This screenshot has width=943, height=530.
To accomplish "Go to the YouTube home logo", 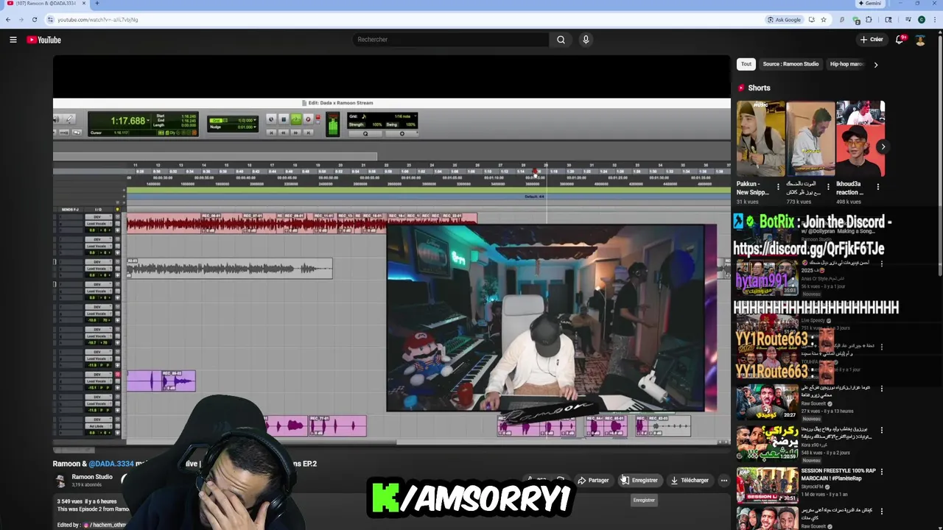I will [x=44, y=40].
